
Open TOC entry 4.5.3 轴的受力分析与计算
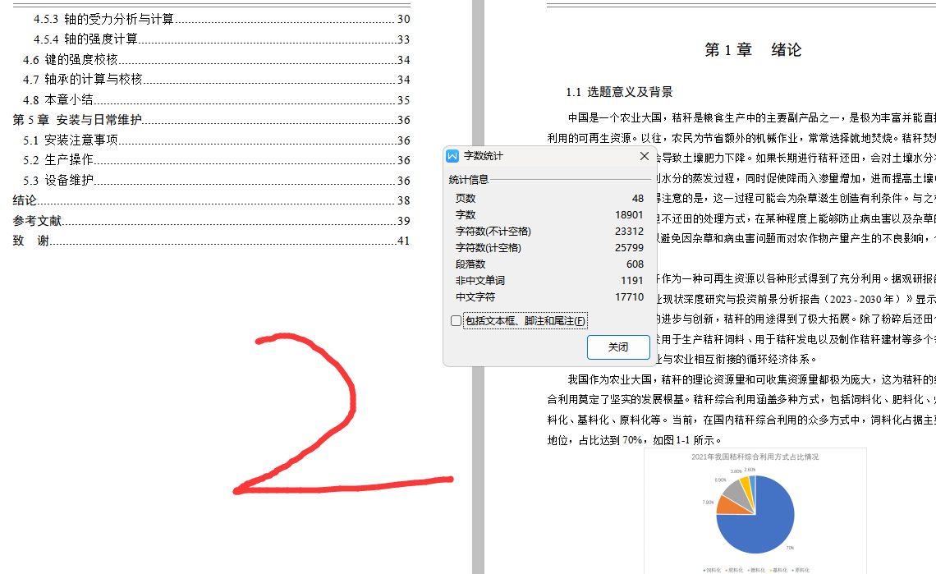pos(222,19)
